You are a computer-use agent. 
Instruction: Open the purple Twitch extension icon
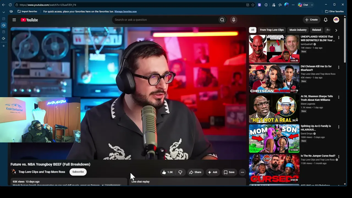pyautogui.click(x=259, y=5)
